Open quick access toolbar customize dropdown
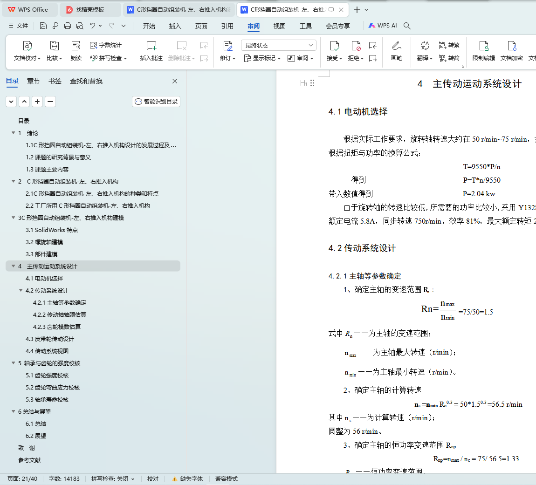Screen dimensions: 536x485 pyautogui.click(x=124, y=26)
